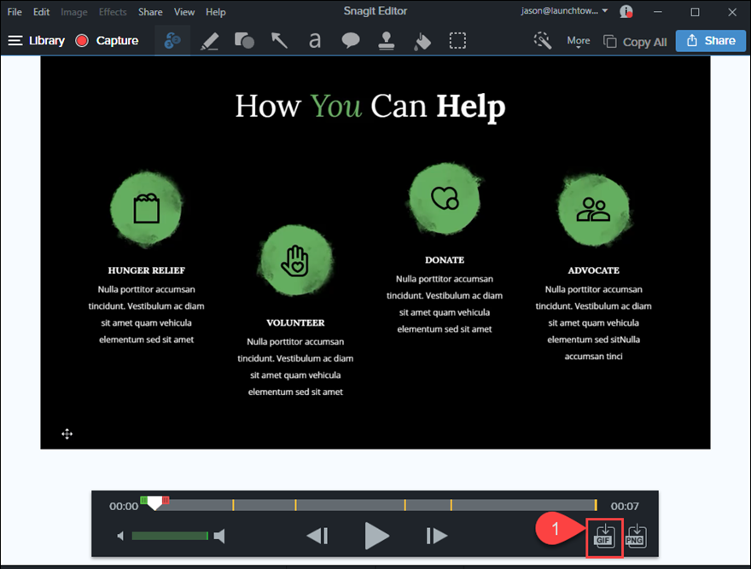Screen dimensions: 751x569
Task: Adjust the green volume slider
Action: coord(171,536)
